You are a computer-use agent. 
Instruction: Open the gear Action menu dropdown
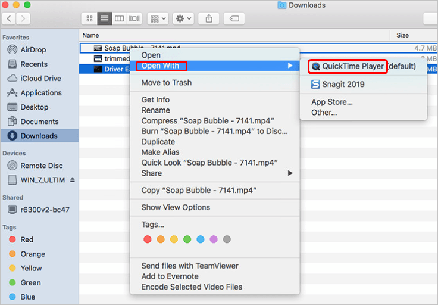tap(183, 18)
